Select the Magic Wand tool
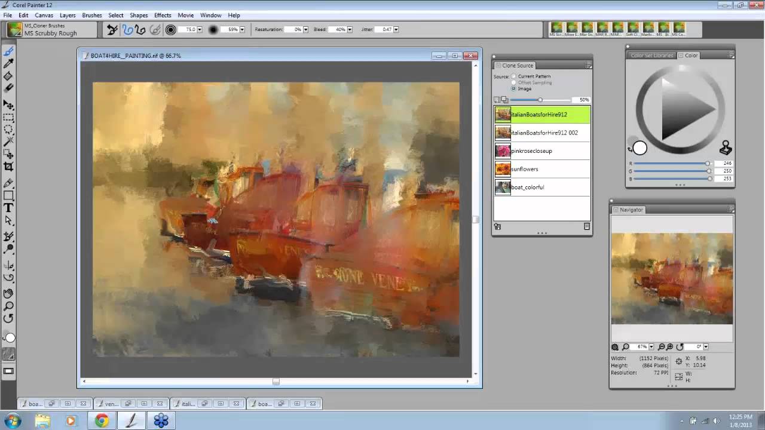The height and width of the screenshot is (430, 765). coord(8,142)
